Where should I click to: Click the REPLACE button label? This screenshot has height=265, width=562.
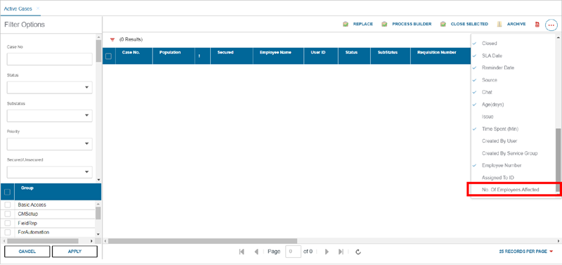tap(362, 24)
